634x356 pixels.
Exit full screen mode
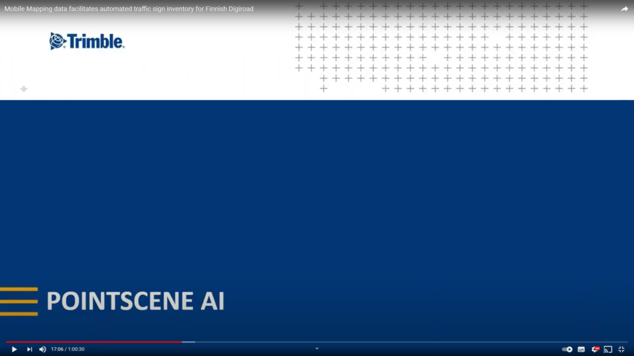click(622, 349)
